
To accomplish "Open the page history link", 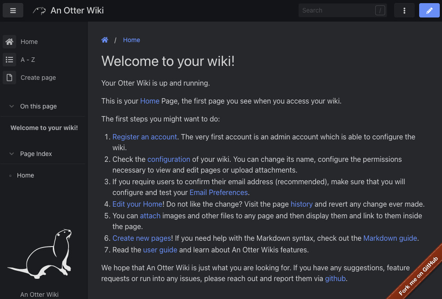I will tap(301, 204).
